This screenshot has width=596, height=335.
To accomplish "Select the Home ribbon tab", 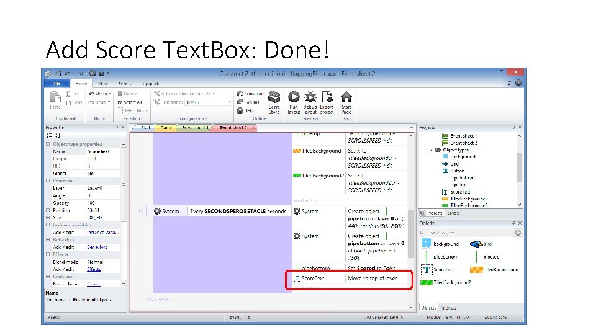I will 81,84.
